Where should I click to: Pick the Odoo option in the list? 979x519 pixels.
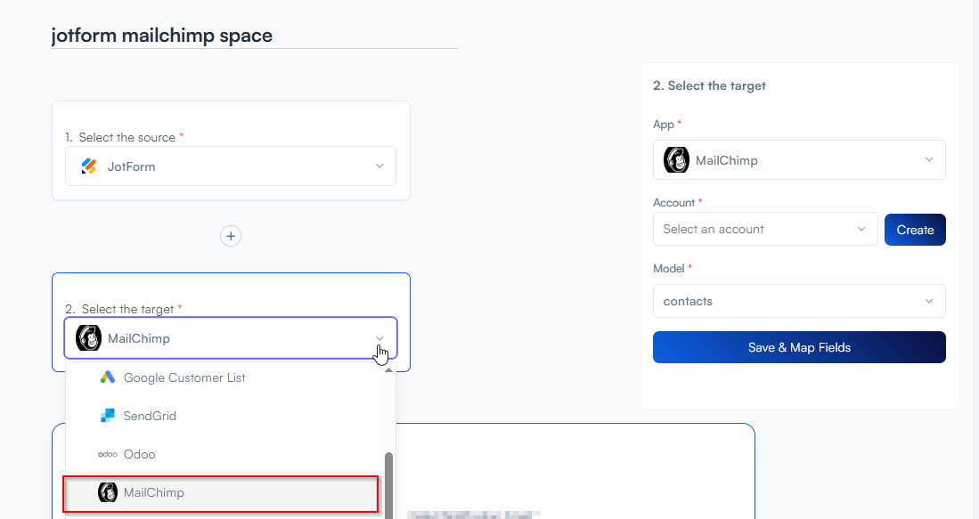click(x=140, y=454)
